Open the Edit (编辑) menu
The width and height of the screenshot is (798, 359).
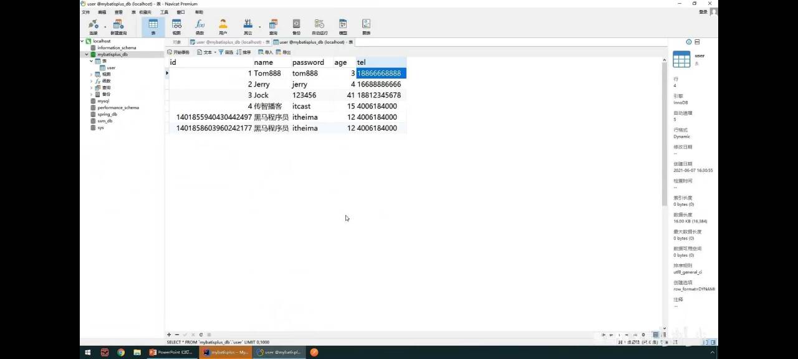coord(102,12)
